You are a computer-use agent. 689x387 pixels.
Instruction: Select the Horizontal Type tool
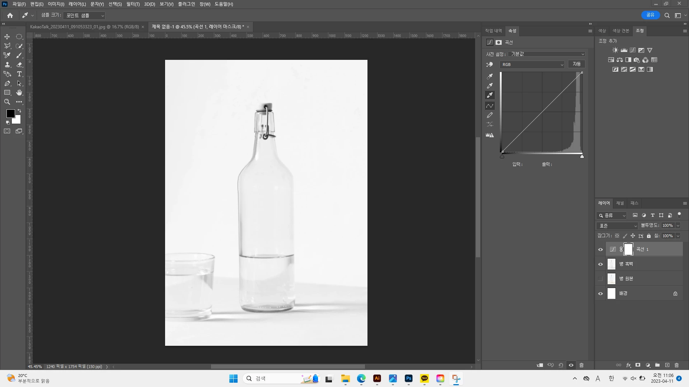pos(19,74)
